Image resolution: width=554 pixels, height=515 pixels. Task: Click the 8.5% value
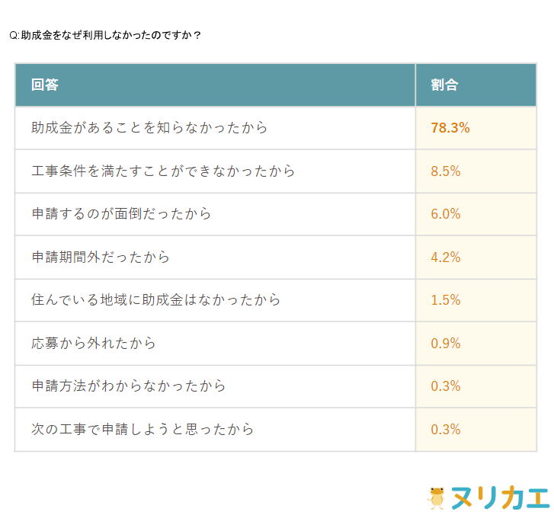click(x=446, y=171)
